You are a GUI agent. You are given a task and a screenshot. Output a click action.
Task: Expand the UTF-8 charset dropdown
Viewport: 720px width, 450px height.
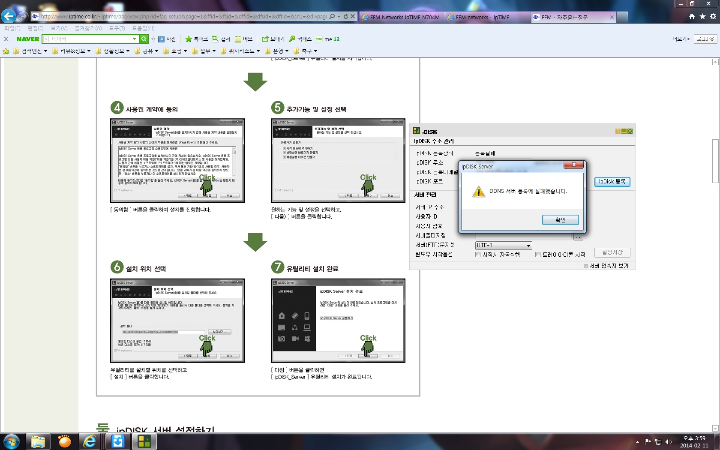point(529,246)
